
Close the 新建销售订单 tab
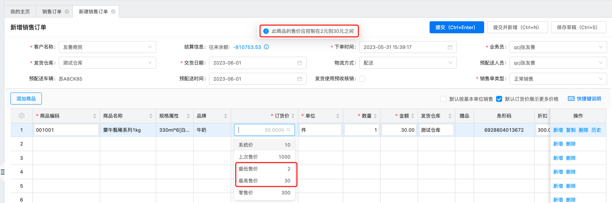113,12
